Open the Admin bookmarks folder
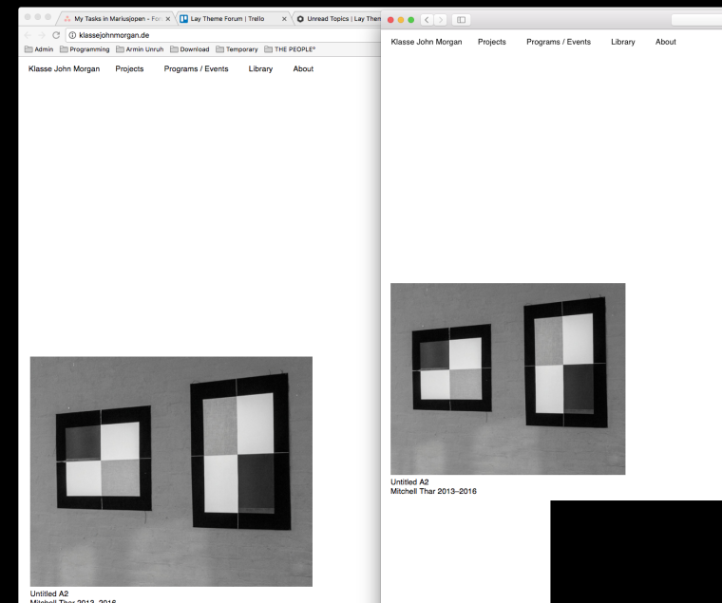Image resolution: width=722 pixels, height=603 pixels. (39, 49)
